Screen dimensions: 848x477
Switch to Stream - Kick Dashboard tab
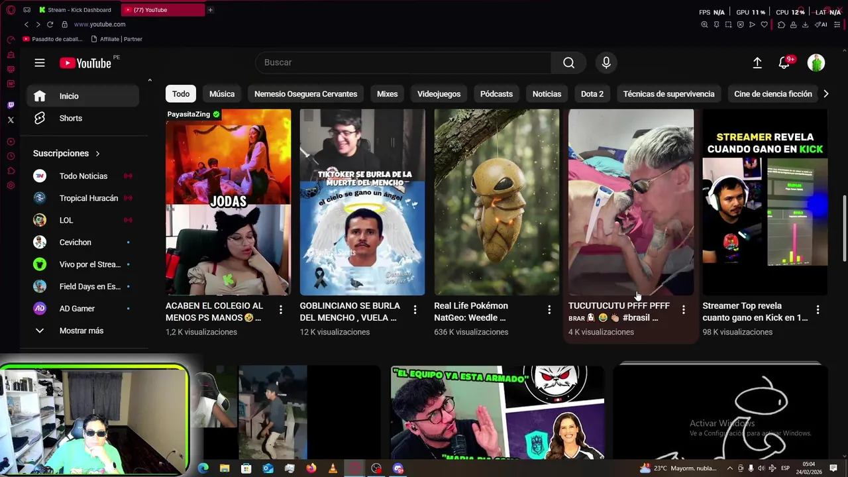pos(76,10)
